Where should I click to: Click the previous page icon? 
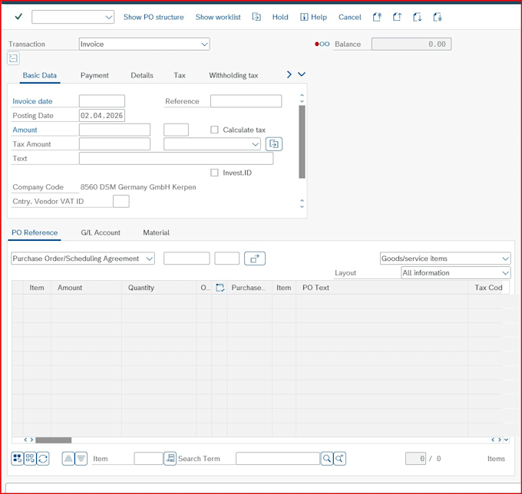tap(397, 17)
